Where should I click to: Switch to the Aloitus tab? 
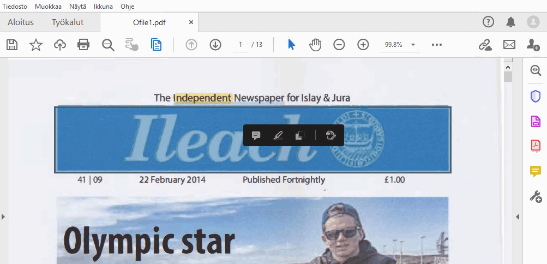(21, 22)
